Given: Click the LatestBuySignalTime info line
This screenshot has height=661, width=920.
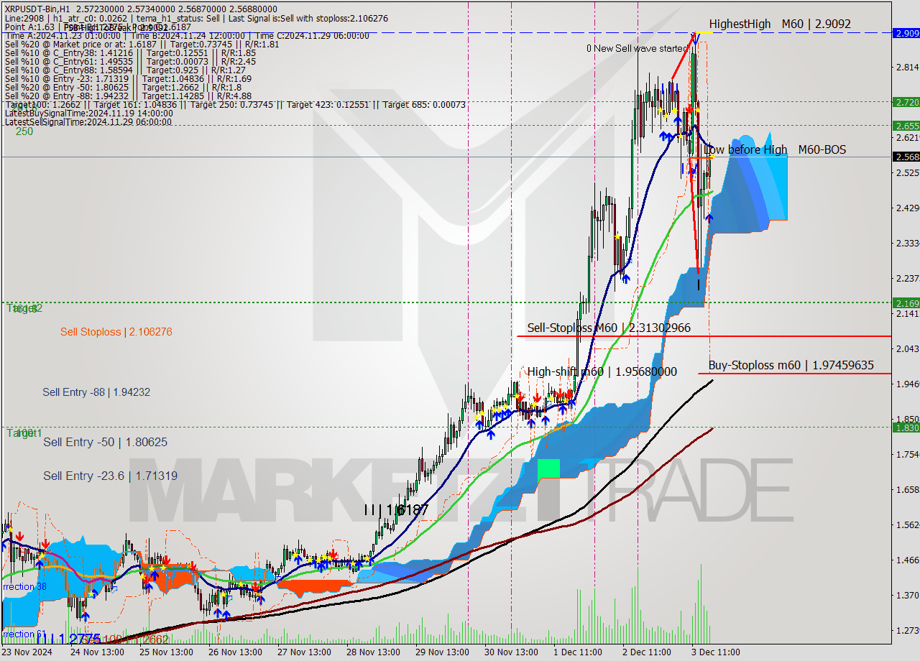Looking at the screenshot, I should (x=88, y=114).
